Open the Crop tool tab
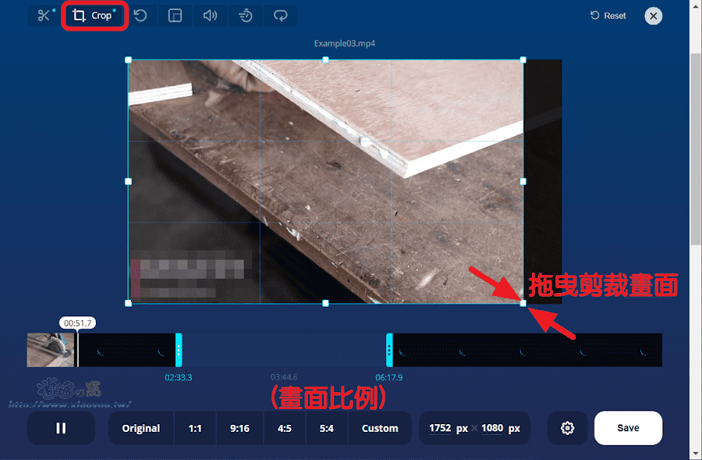Viewport: 702px width, 460px height. (94, 16)
